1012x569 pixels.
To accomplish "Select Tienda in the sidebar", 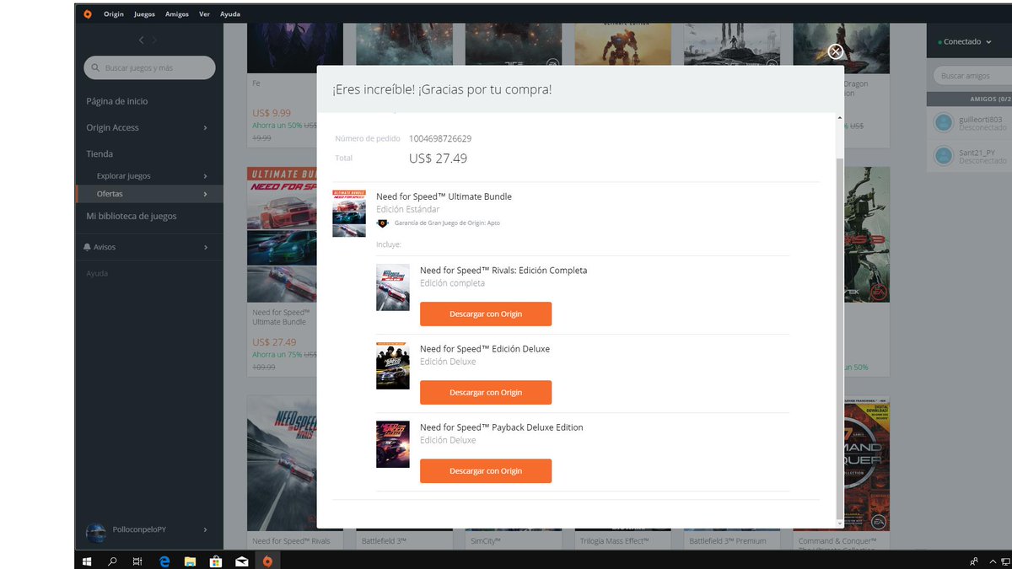I will [x=100, y=154].
